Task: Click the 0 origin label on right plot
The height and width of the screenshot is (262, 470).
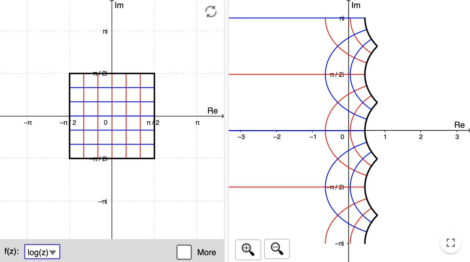Action: (x=342, y=137)
